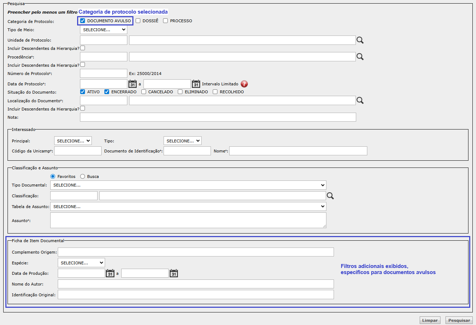Check the CANCELADO situation checkbox
476x325 pixels.
144,92
